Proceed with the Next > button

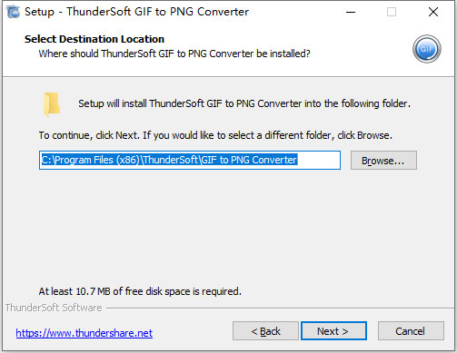[x=333, y=331]
